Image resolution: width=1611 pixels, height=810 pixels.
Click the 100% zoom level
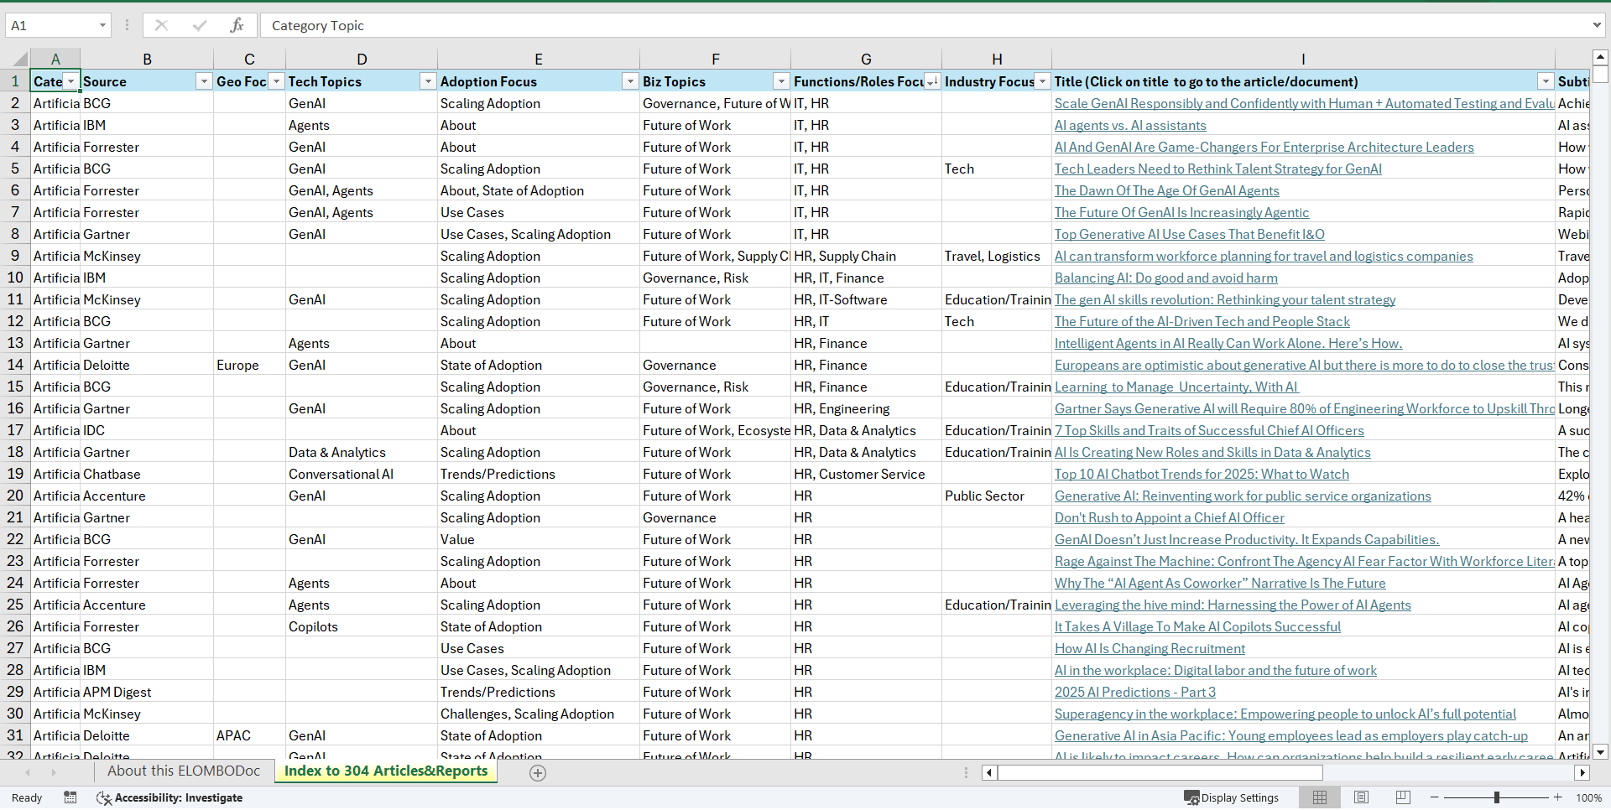tap(1588, 797)
